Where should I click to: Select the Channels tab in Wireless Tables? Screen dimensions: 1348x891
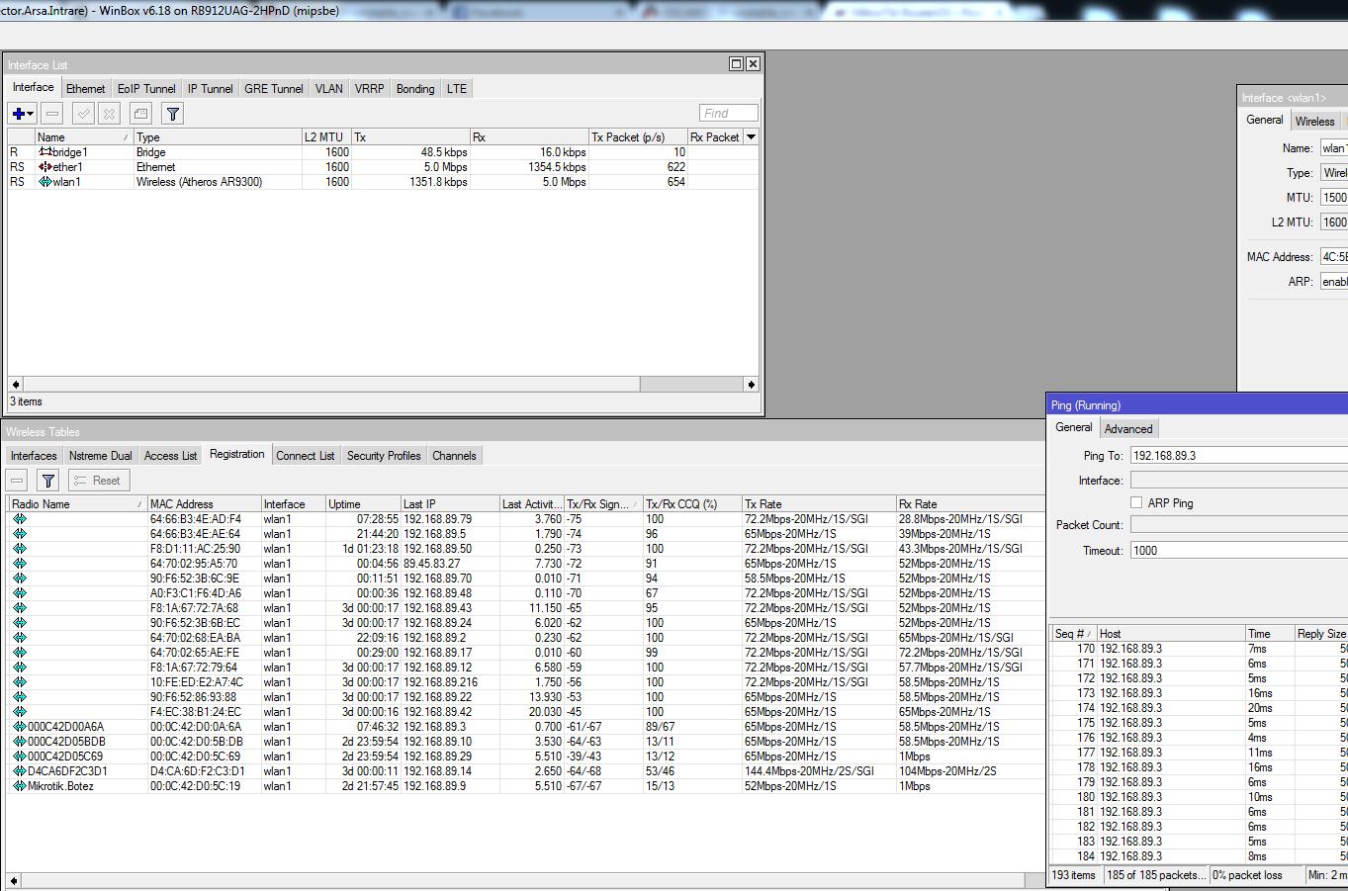(454, 456)
